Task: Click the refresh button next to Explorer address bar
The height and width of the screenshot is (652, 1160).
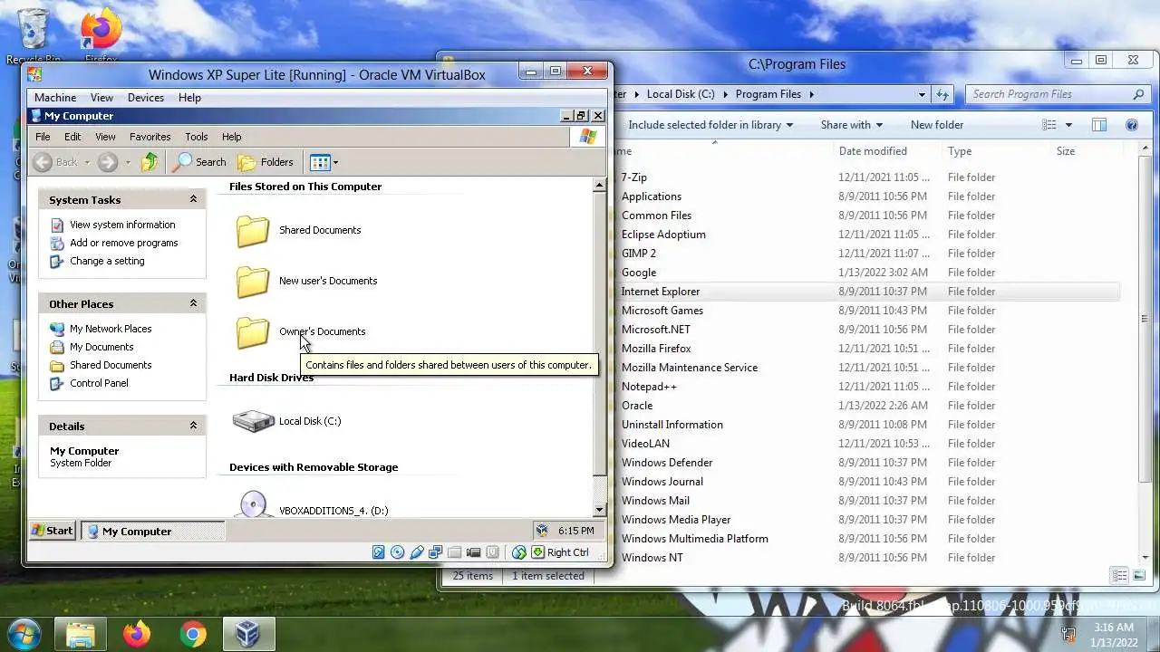Action: [x=942, y=94]
